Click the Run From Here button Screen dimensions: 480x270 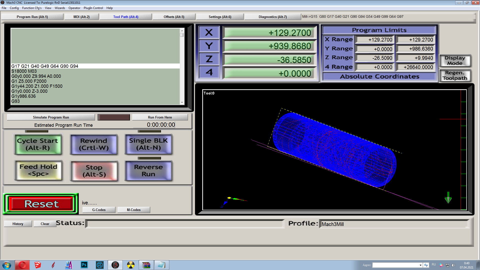click(x=160, y=117)
